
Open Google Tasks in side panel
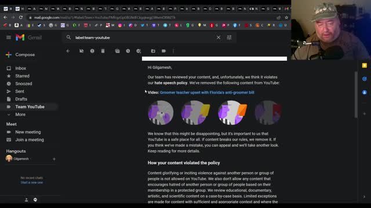[x=365, y=79]
